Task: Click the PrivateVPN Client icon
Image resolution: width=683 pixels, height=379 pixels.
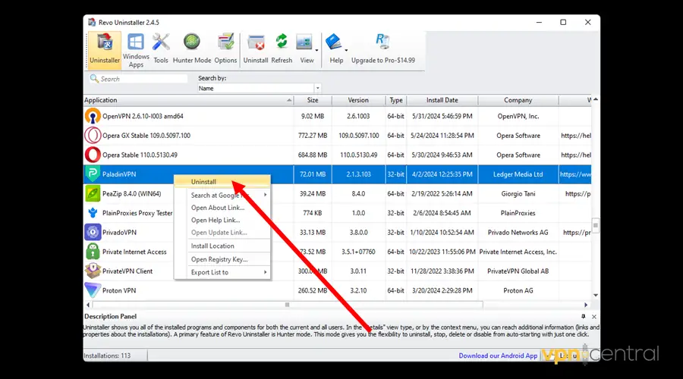Action: 93,271
